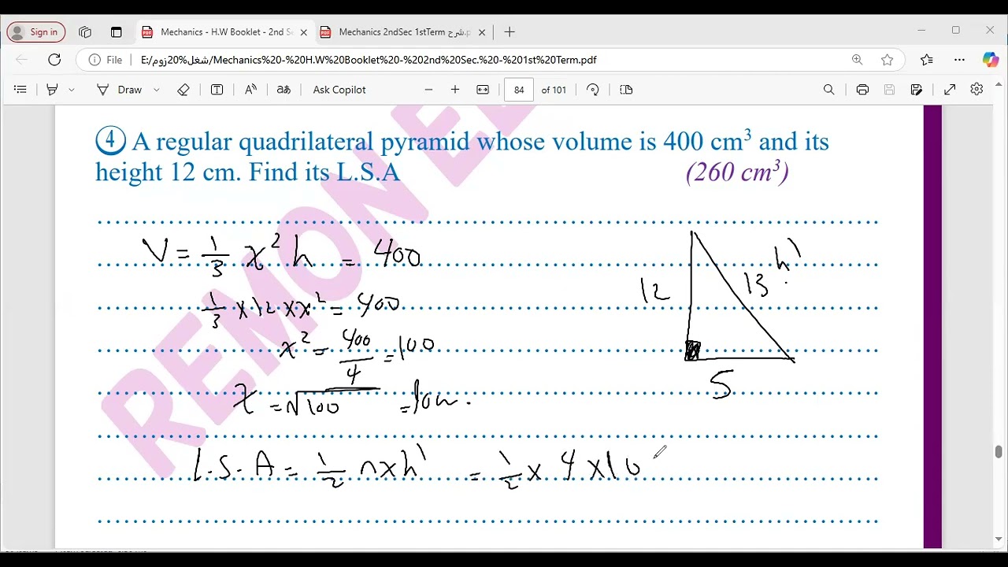Select the Erase tool

(x=183, y=90)
